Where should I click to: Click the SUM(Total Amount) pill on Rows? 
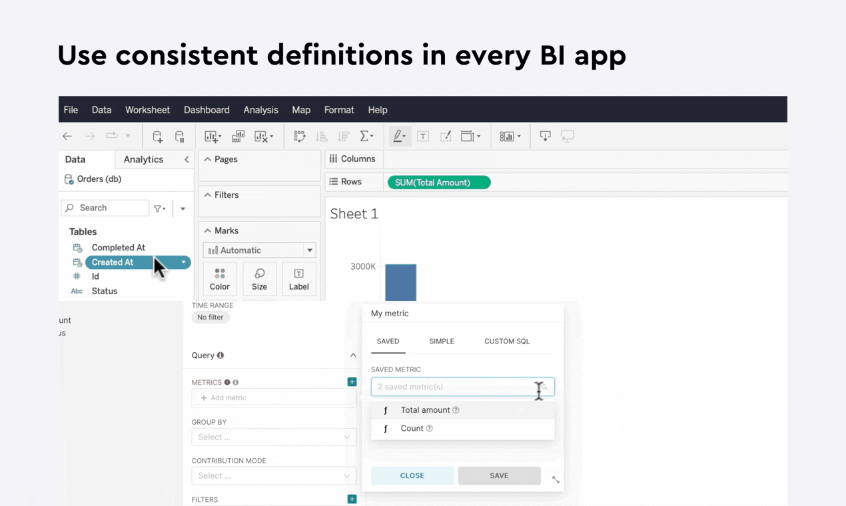click(439, 182)
